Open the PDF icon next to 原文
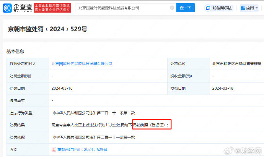 [54, 149]
